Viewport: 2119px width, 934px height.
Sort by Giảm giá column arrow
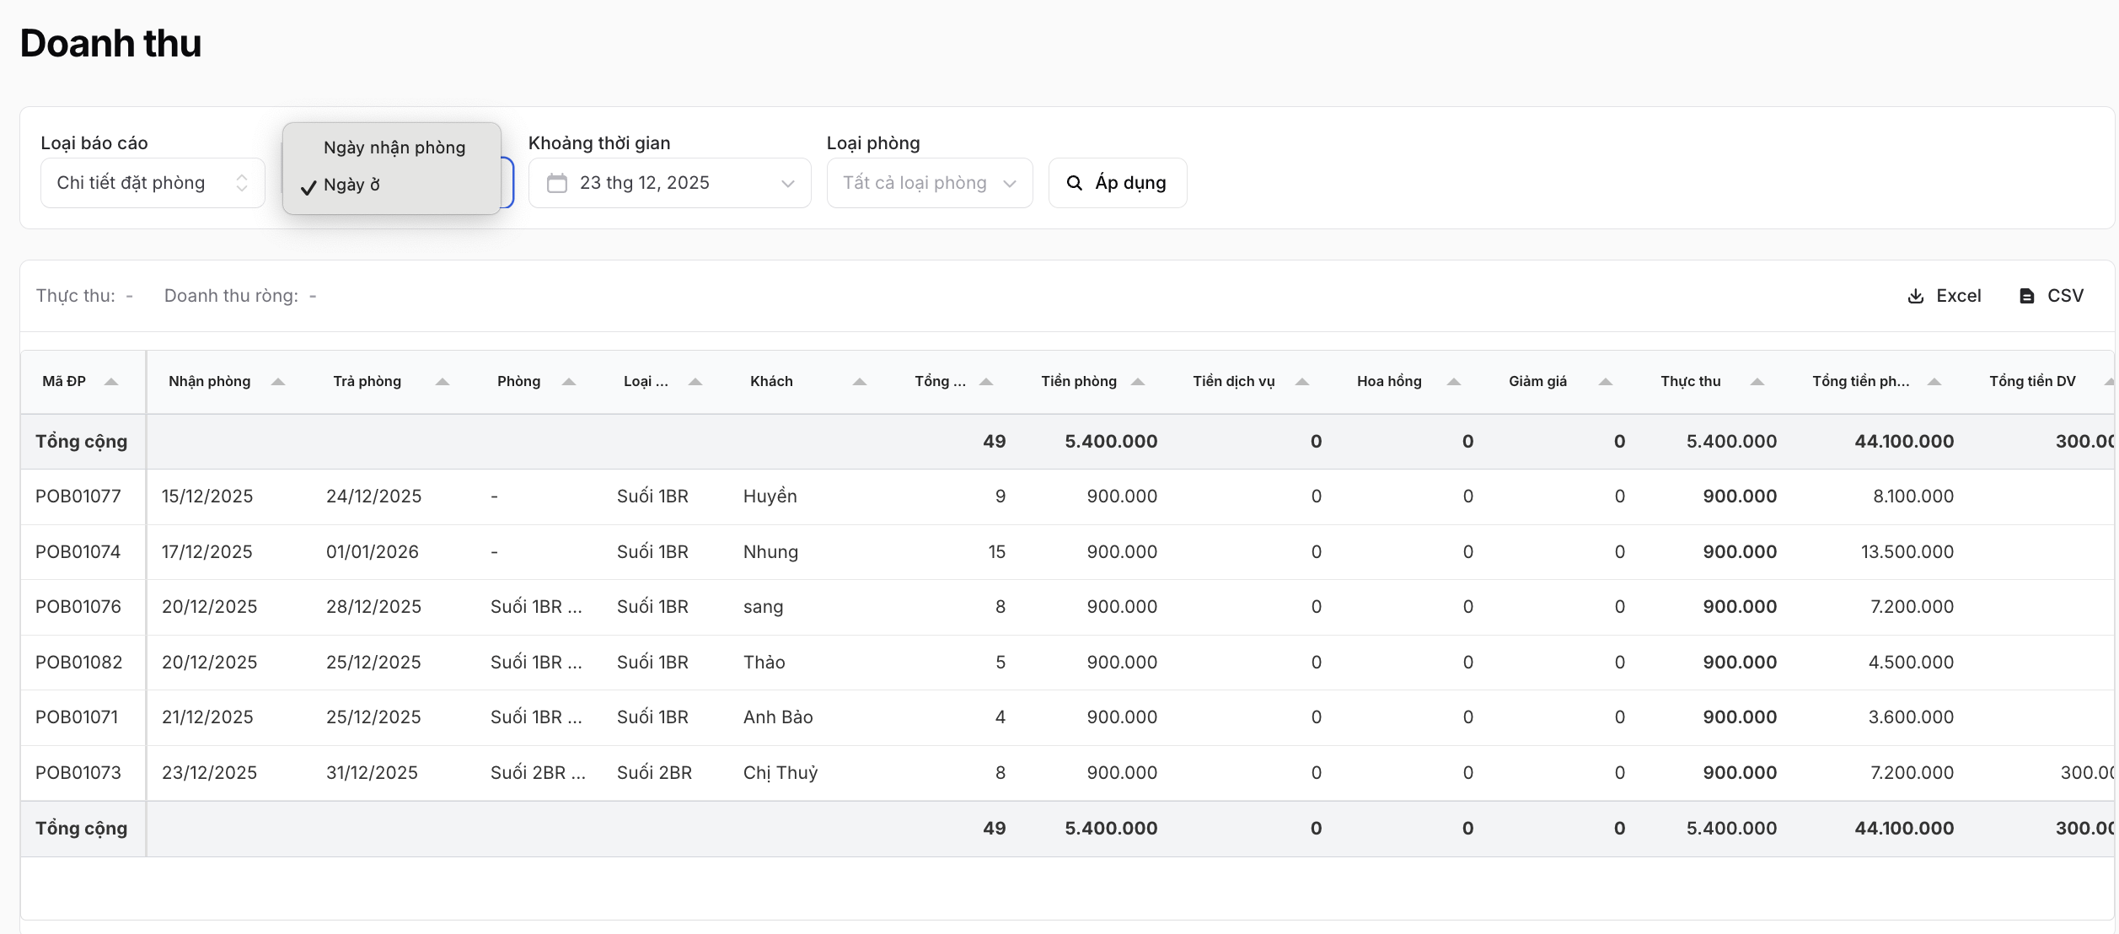1605,382
